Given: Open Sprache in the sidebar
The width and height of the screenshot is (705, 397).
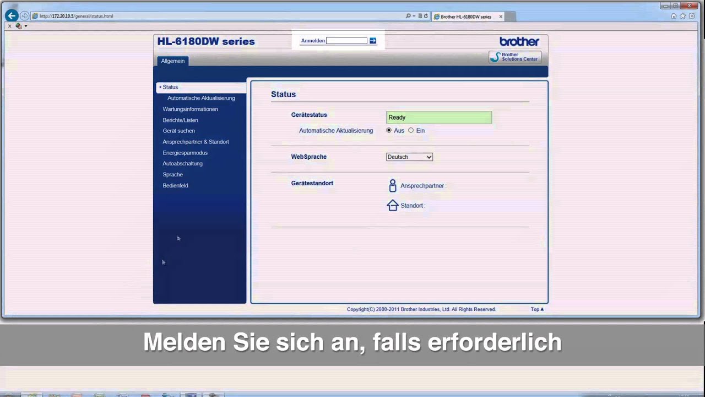Looking at the screenshot, I should click(172, 174).
